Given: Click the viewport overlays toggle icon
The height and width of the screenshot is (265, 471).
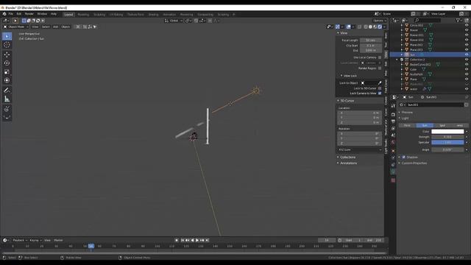Looking at the screenshot, I should tap(348, 26).
